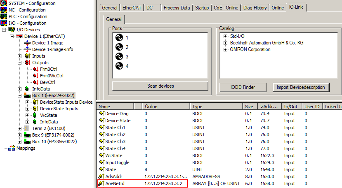Expand the Box 10 (EP3356-0022) node
Viewport: 342px width, 188px height.
pyautogui.click(x=20, y=142)
